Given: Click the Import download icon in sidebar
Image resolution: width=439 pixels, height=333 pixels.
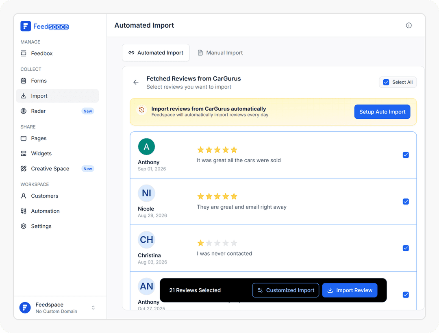Looking at the screenshot, I should (24, 96).
